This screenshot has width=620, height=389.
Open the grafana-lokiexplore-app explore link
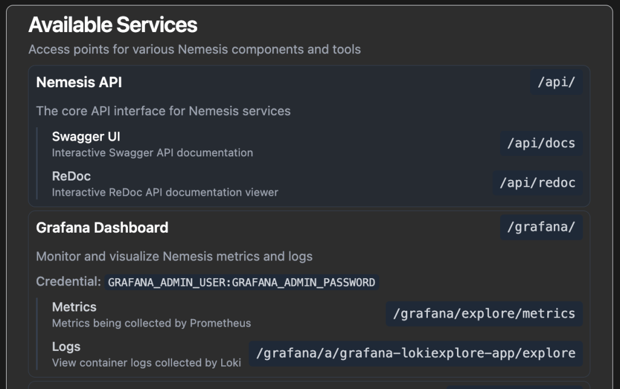[x=415, y=353]
